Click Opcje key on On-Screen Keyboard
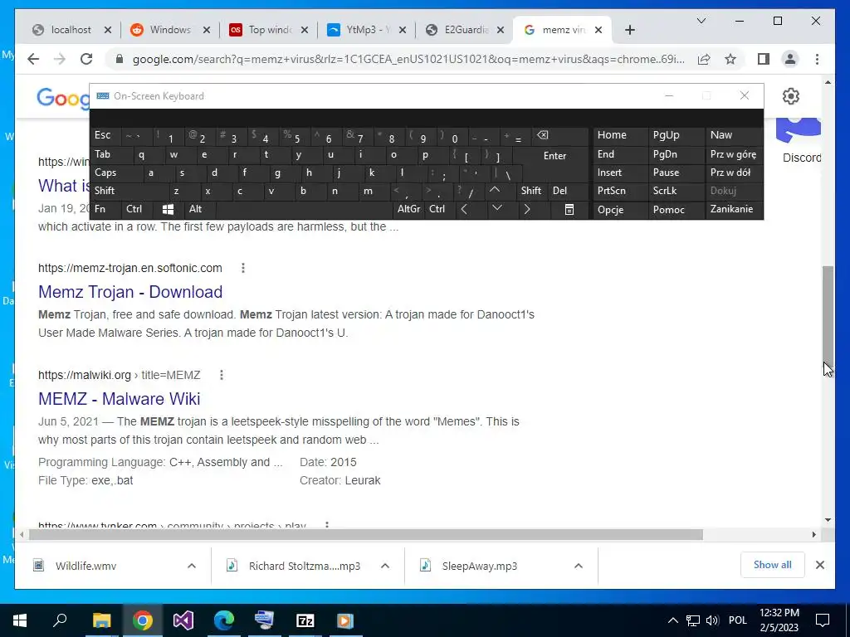The width and height of the screenshot is (850, 637). 620,210
